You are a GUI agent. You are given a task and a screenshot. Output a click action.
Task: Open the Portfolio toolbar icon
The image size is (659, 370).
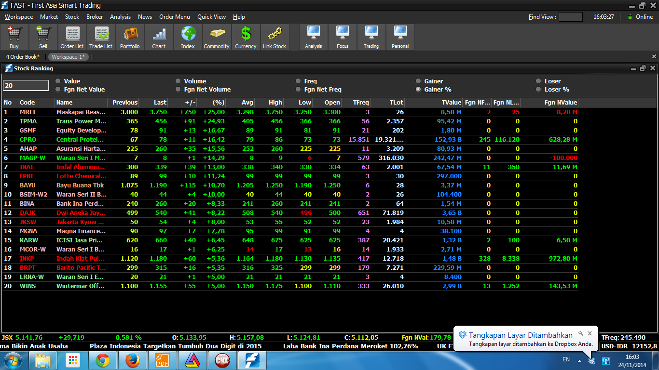(130, 37)
